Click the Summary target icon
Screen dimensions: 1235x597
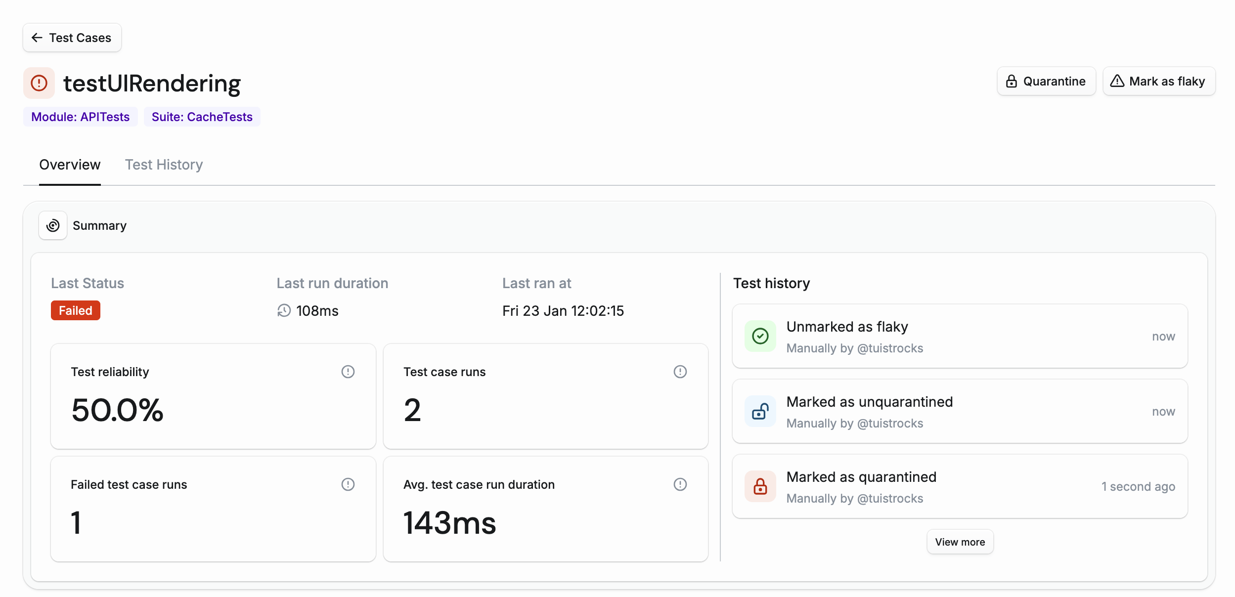(x=52, y=225)
